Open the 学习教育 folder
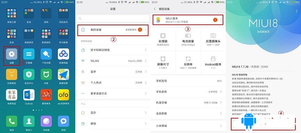Screen dimensions: 301x133 pos(63,34)
